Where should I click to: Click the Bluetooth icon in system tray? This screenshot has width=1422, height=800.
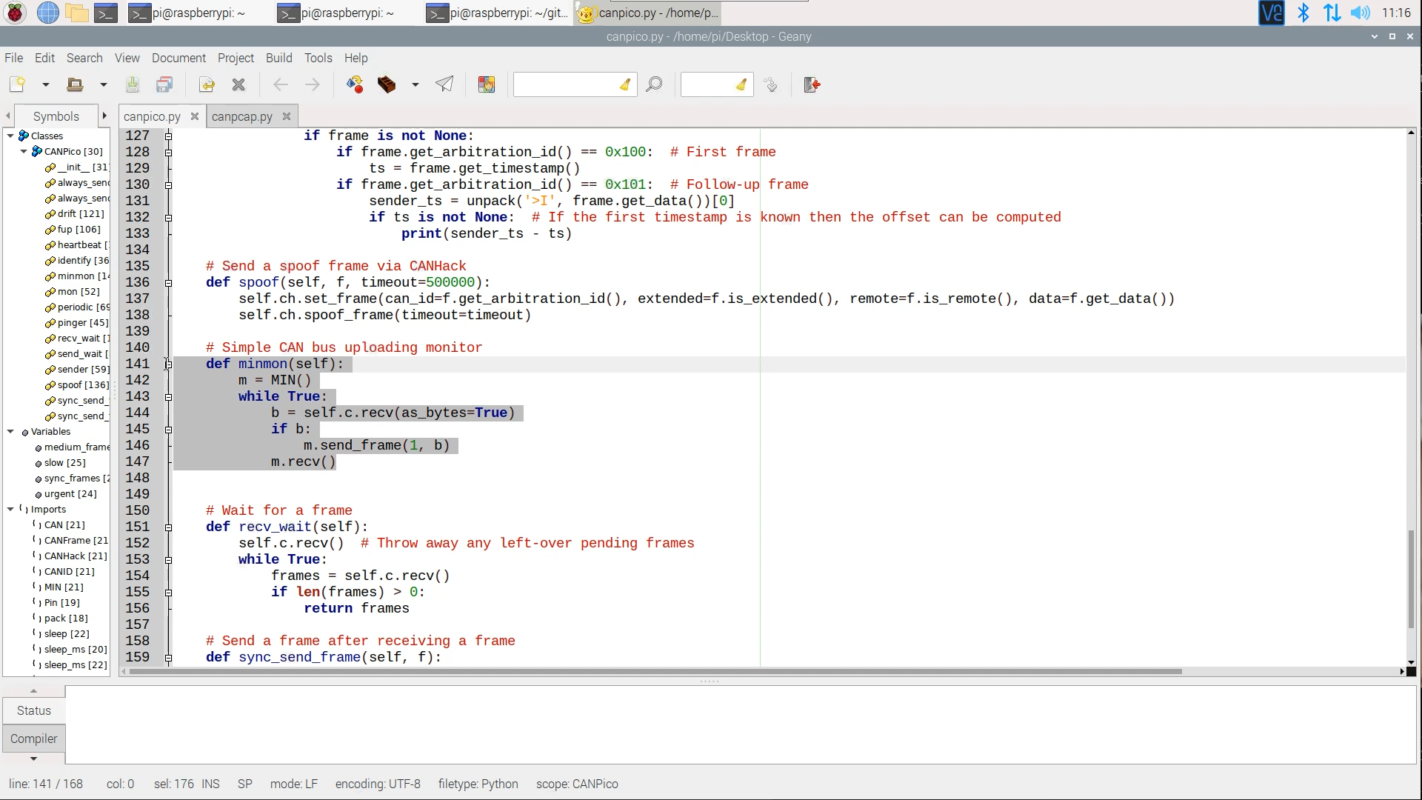(1303, 13)
